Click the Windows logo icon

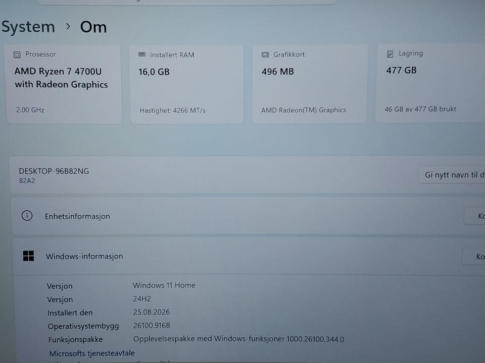click(28, 256)
